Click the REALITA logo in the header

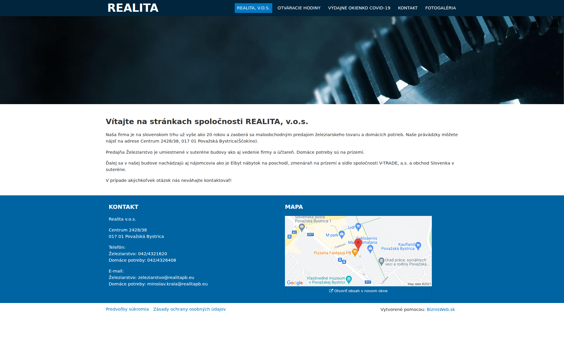(x=133, y=8)
